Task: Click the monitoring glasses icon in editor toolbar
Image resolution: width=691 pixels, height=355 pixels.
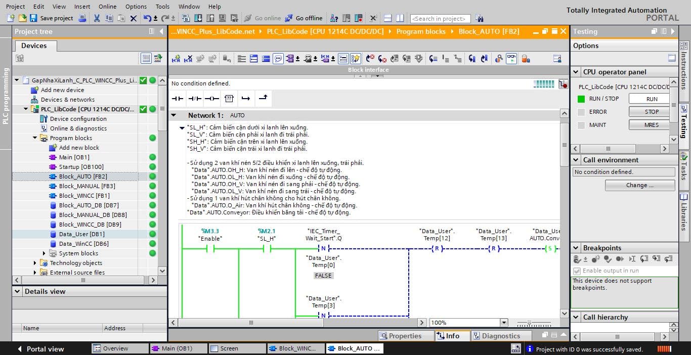Action: 511,59
